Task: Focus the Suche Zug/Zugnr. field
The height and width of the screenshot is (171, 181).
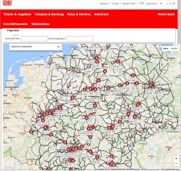Action: [80, 39]
